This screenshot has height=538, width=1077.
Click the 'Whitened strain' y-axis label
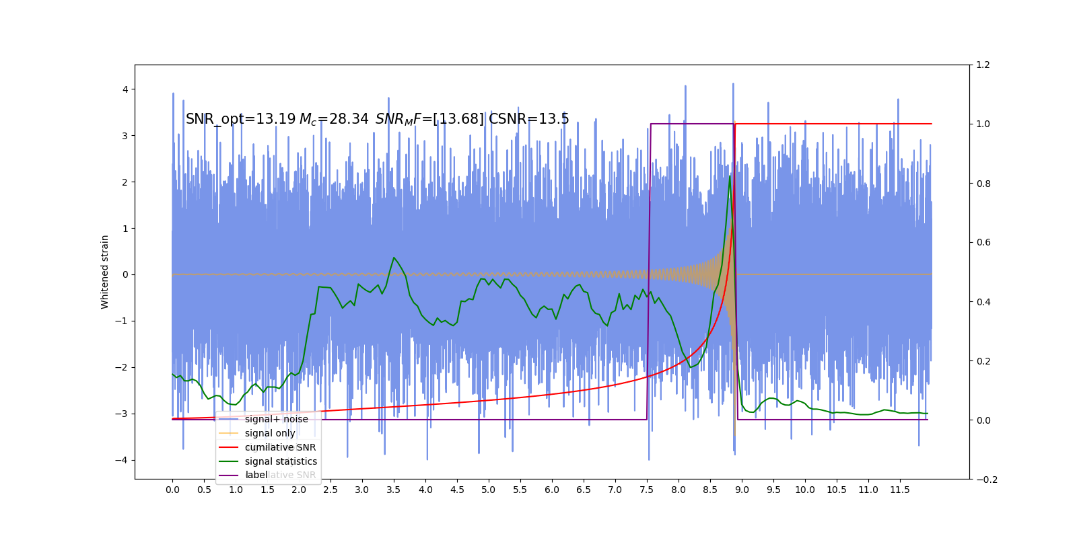point(105,272)
